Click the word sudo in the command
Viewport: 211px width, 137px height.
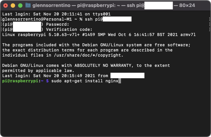click(x=56, y=81)
